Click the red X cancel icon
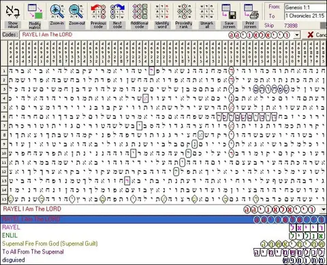The width and height of the screenshot is (327, 265). pyautogui.click(x=310, y=35)
